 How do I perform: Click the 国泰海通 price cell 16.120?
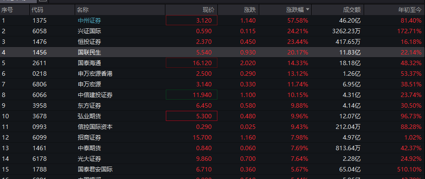pyautogui.click(x=192, y=63)
